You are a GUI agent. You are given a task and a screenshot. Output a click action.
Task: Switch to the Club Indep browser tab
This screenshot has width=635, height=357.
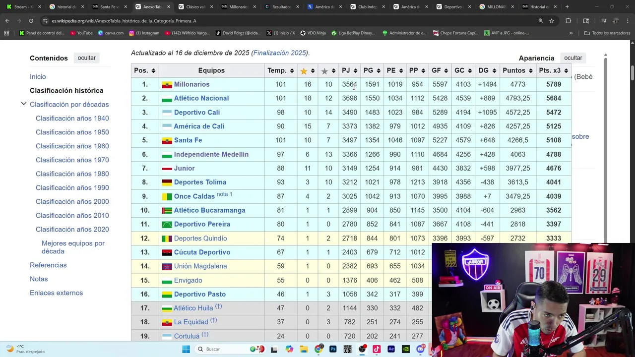click(x=368, y=7)
